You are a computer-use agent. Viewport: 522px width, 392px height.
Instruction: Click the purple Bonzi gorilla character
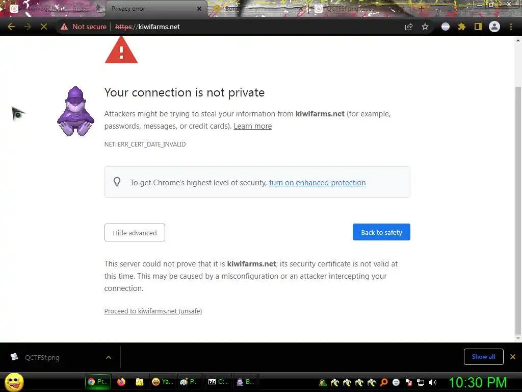[75, 111]
